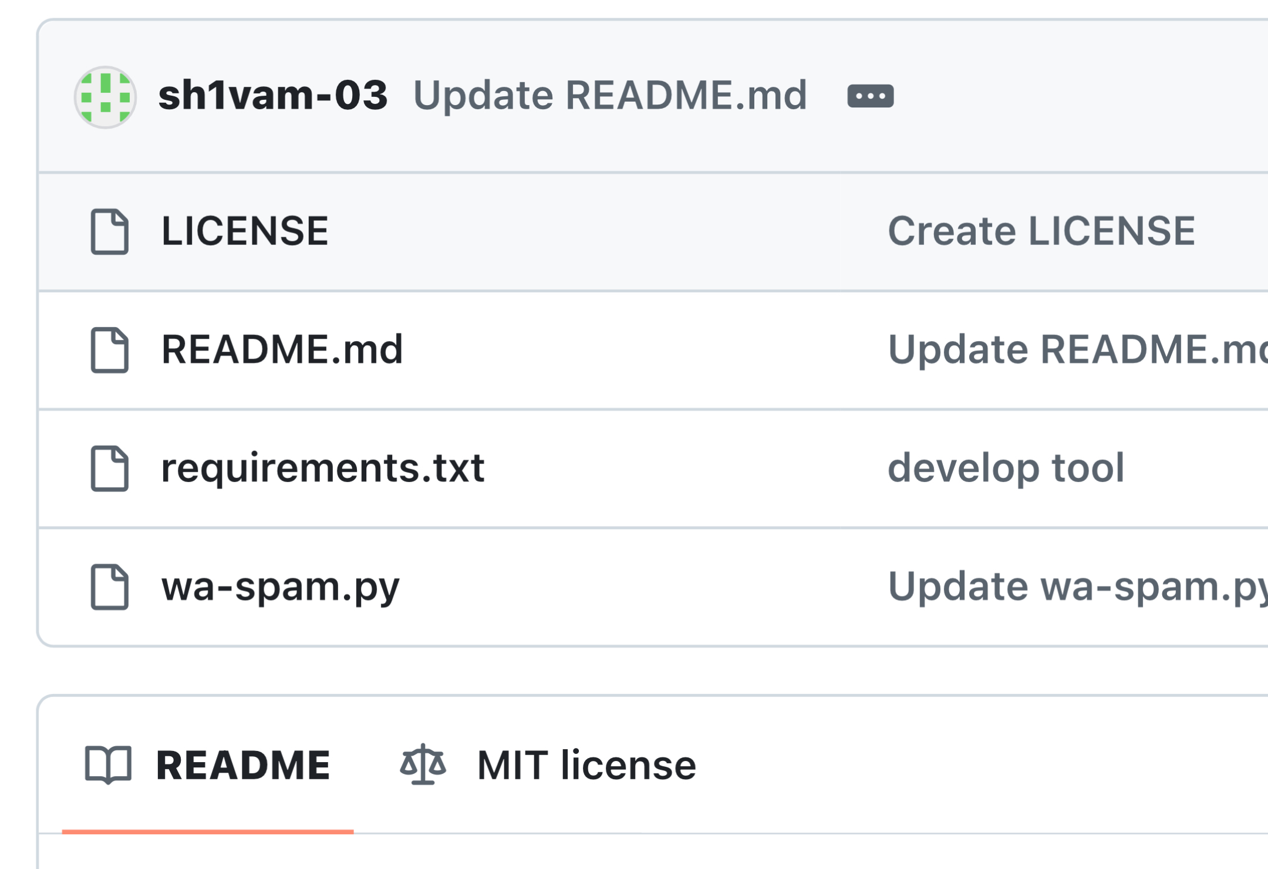Screen dimensions: 1268x869
Task: Click the book icon on README tab
Action: click(x=108, y=765)
